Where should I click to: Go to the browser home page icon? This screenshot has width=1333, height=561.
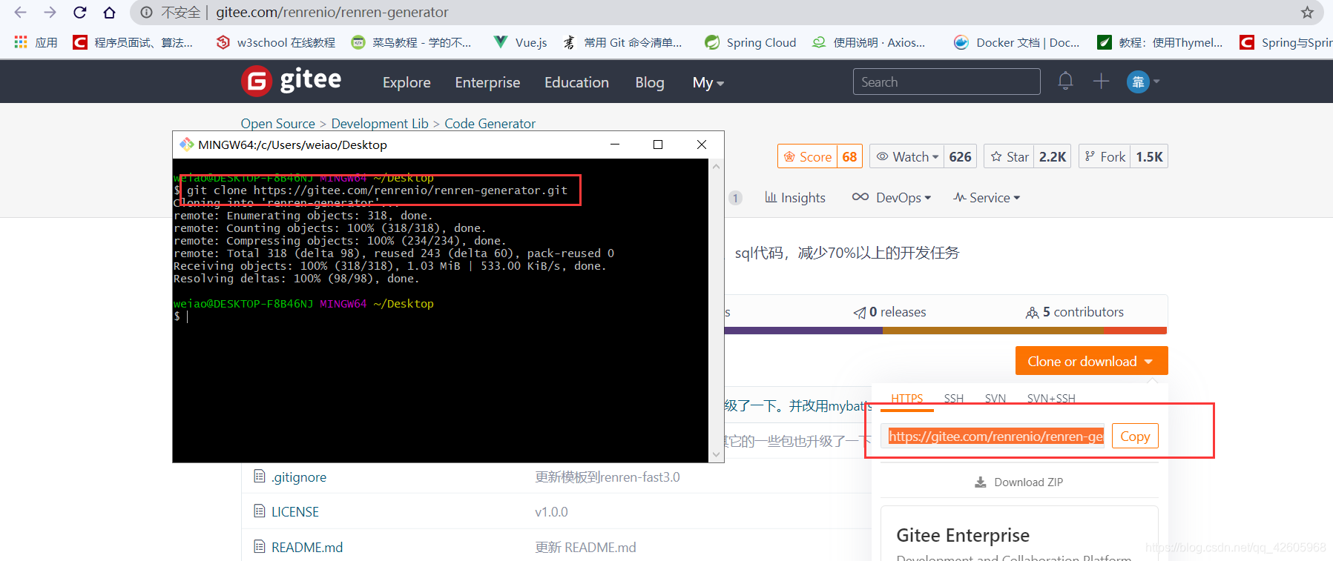[x=109, y=13]
